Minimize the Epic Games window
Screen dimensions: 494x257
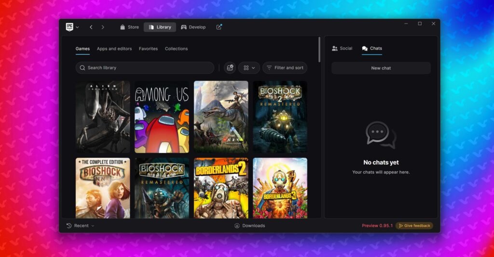[406, 24]
